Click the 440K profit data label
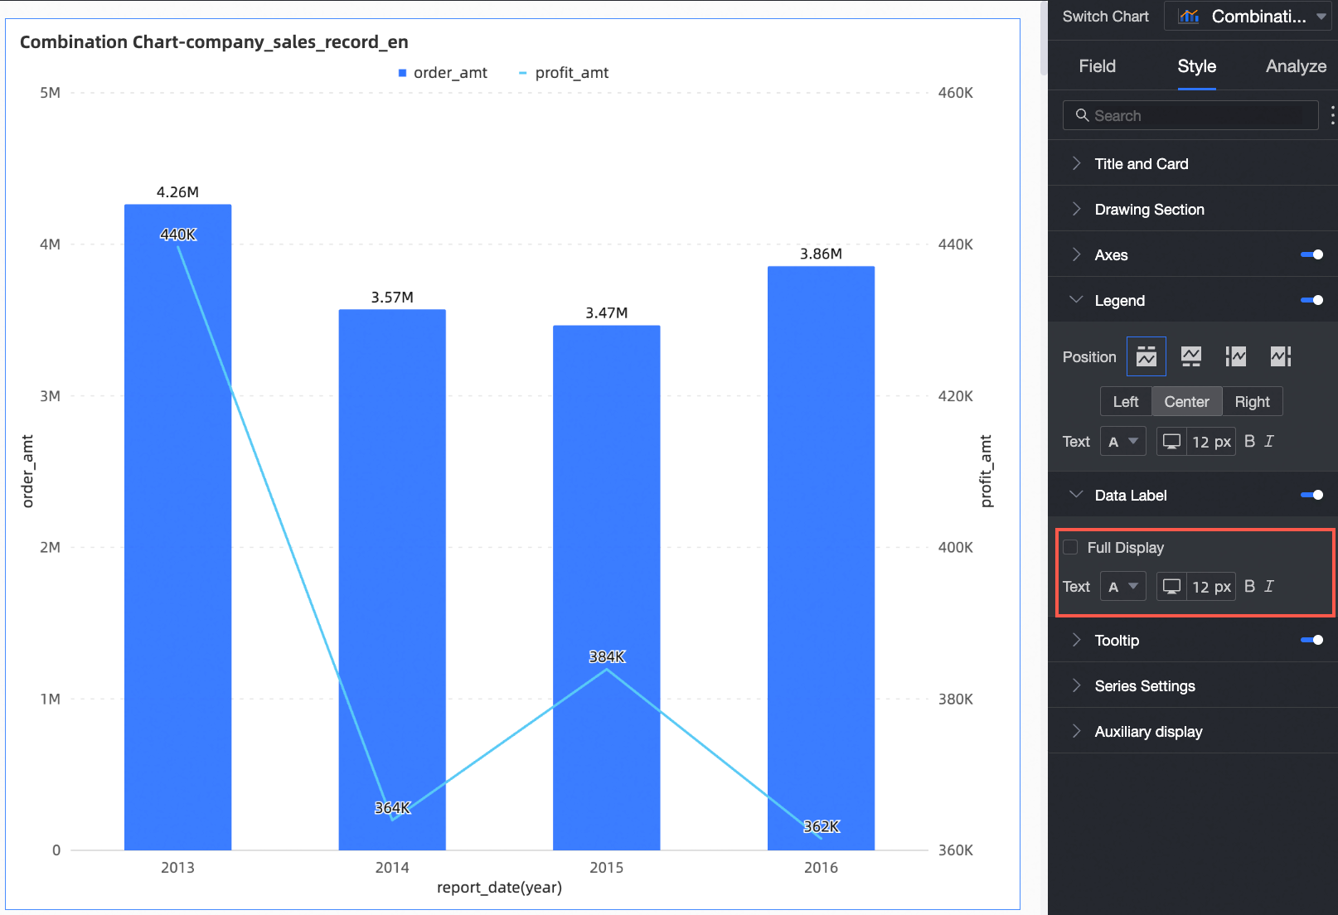Image resolution: width=1338 pixels, height=915 pixels. [x=178, y=235]
